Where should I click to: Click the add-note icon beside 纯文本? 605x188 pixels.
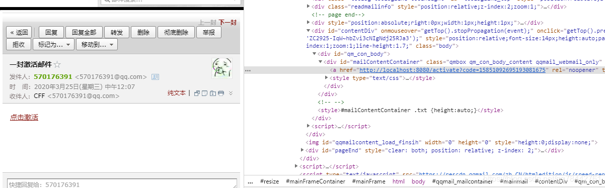(x=205, y=93)
